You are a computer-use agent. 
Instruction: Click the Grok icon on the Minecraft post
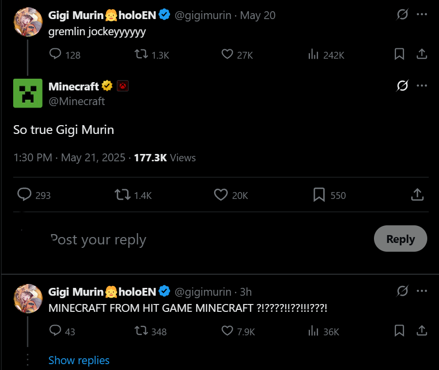(x=402, y=86)
